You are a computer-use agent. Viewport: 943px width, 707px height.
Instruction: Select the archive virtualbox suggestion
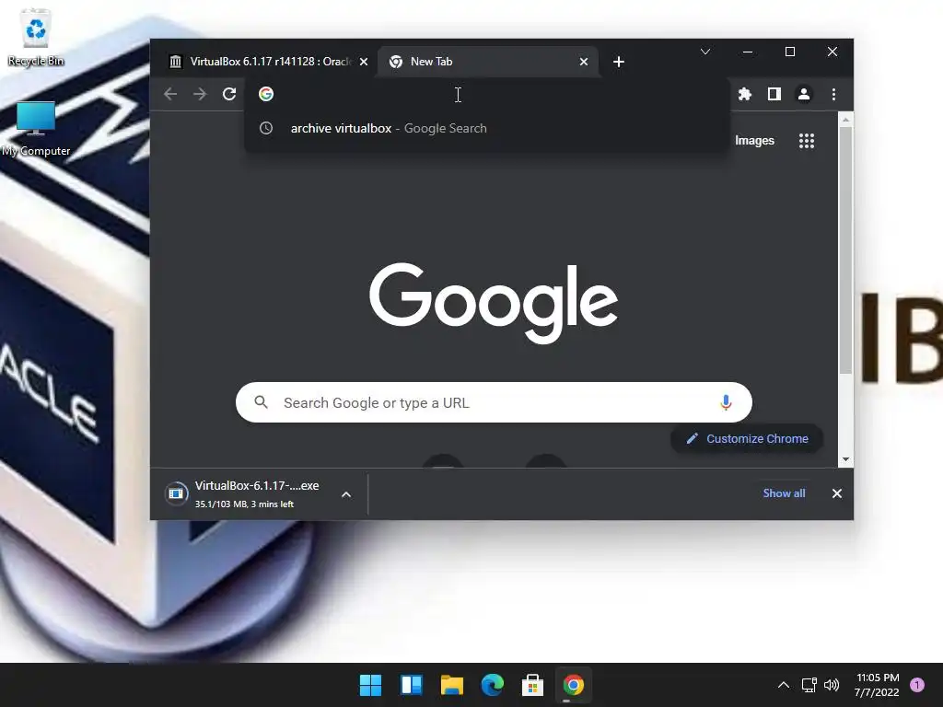[x=487, y=128]
